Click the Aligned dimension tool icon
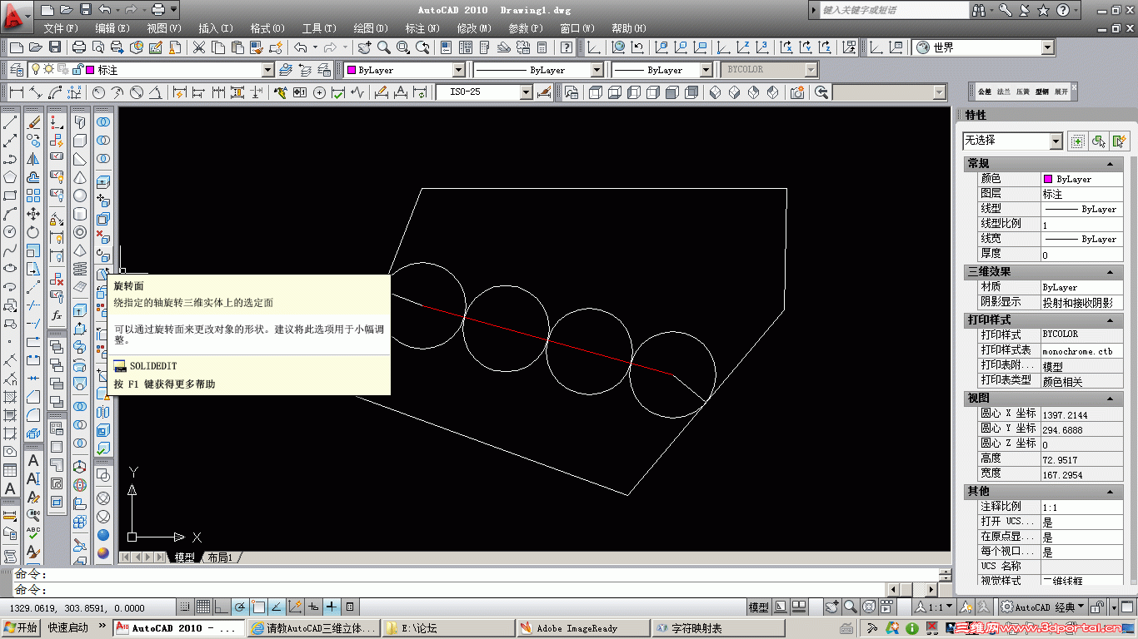This screenshot has height=639, width=1138. point(35,92)
